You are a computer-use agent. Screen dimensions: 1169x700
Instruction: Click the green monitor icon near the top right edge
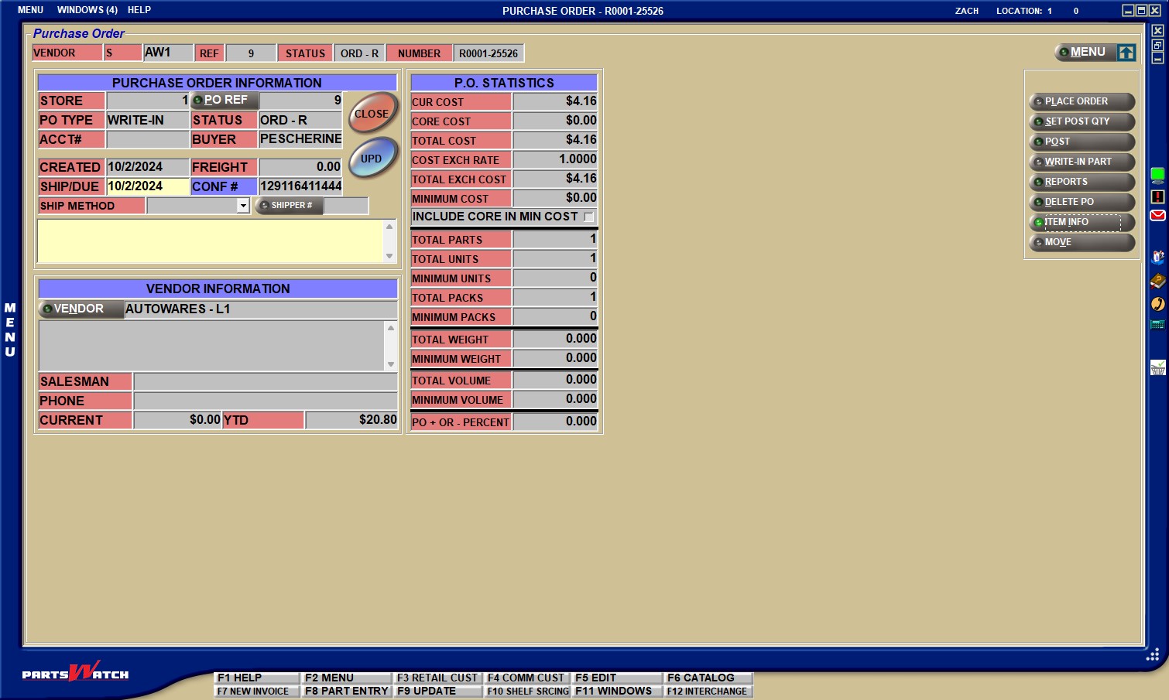click(x=1157, y=174)
